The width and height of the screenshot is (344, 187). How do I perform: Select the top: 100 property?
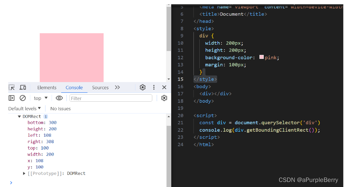(x=38, y=148)
